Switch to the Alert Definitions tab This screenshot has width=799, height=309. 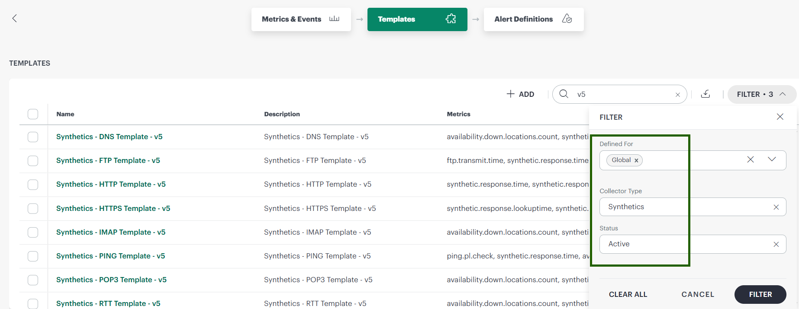(534, 19)
